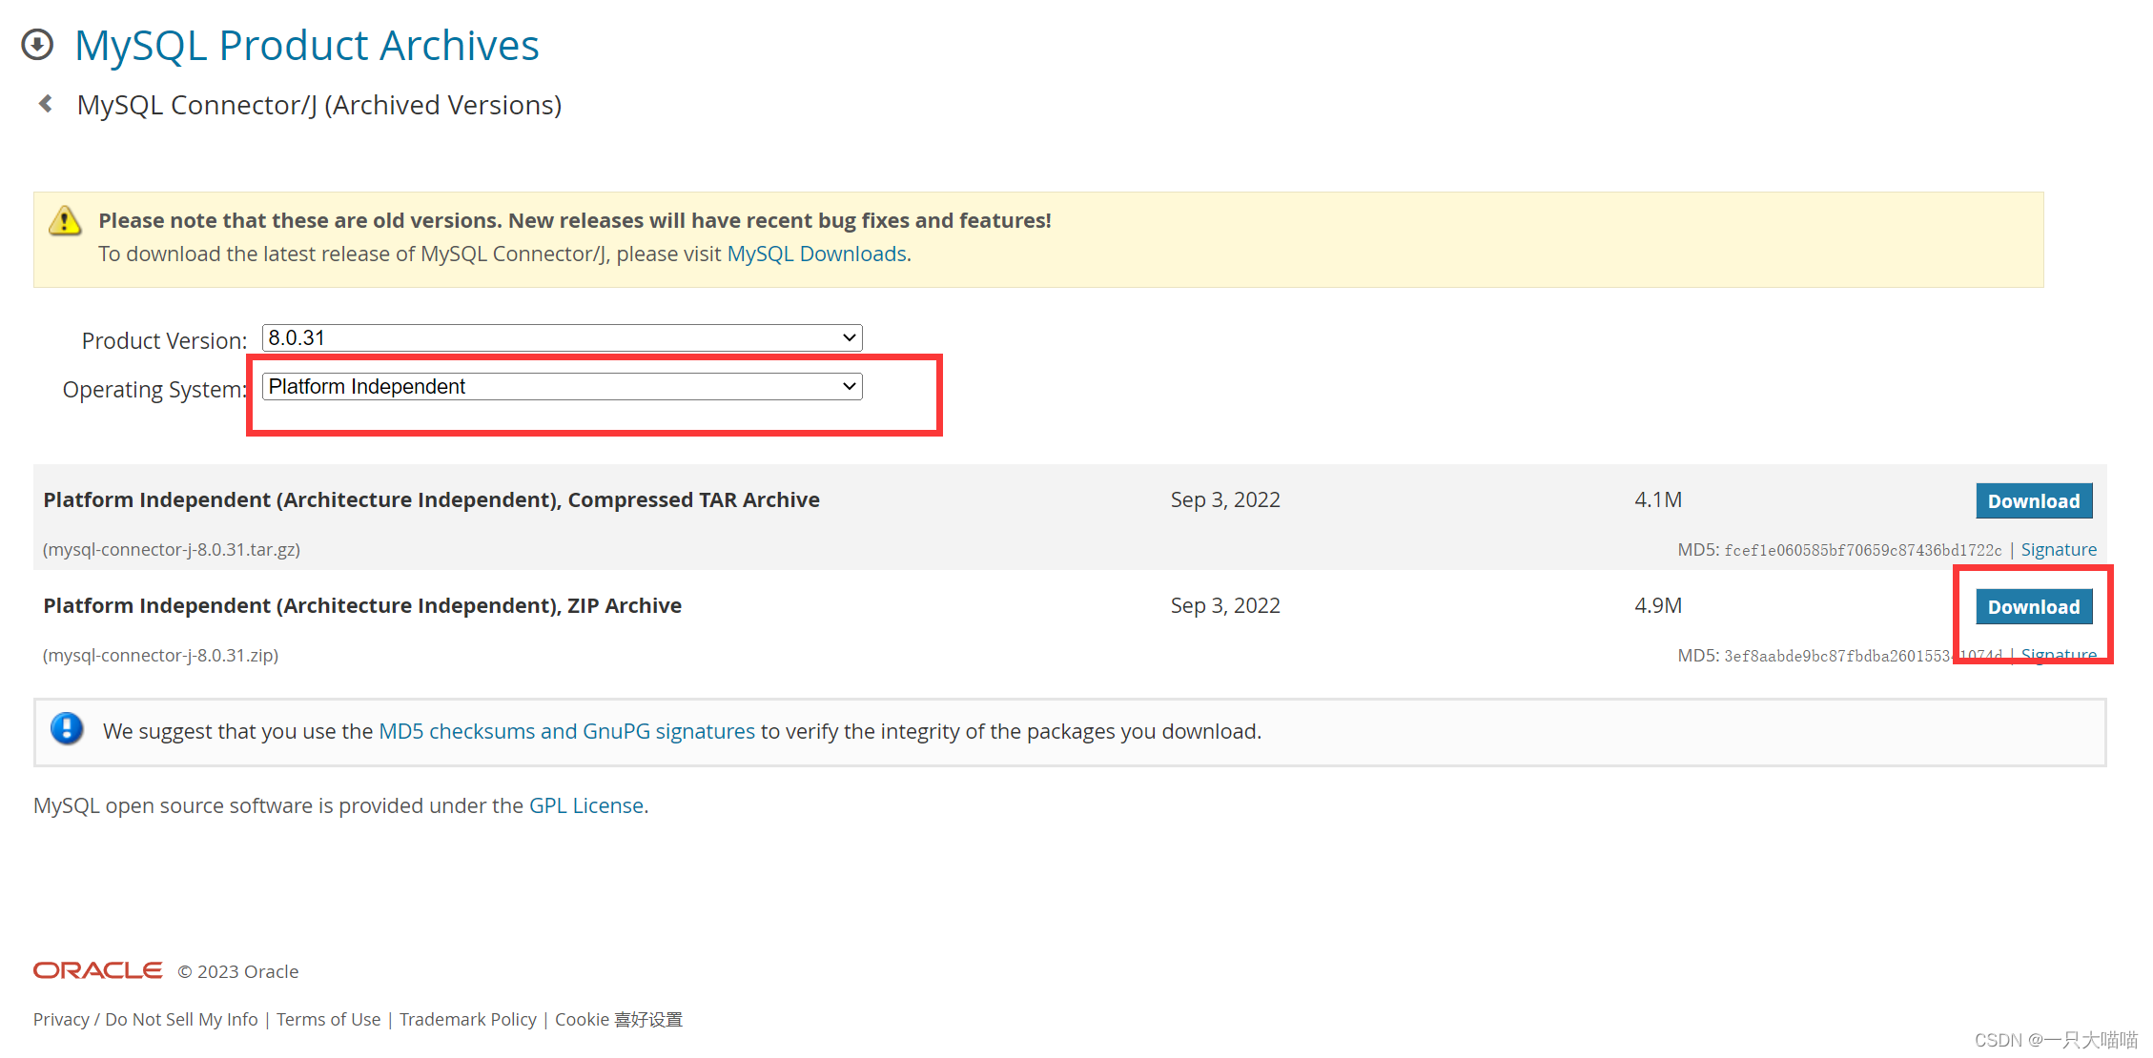Open Privacy / Do Not Sell My Info

(145, 1019)
